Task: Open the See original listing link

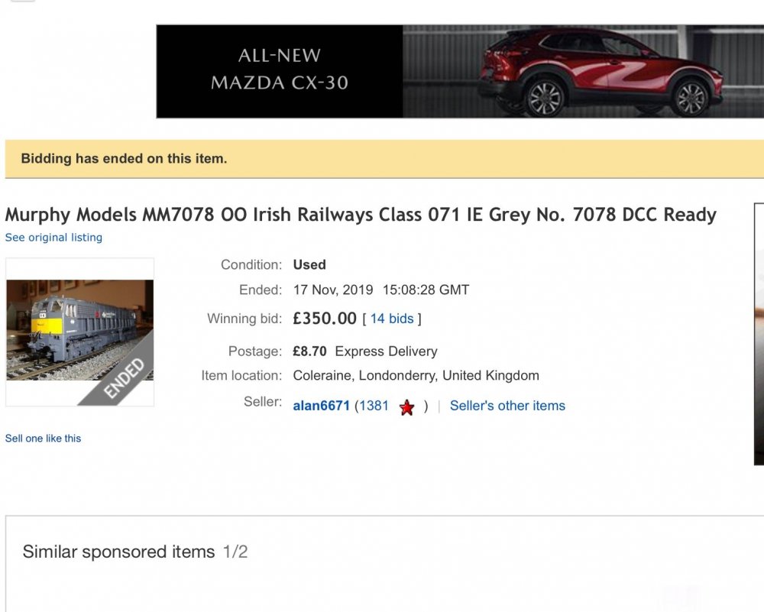Action: (x=53, y=238)
